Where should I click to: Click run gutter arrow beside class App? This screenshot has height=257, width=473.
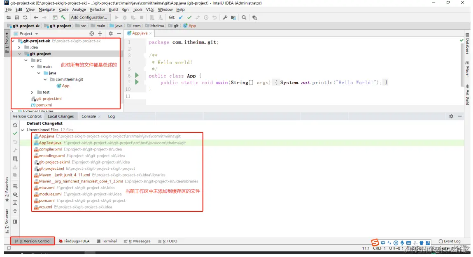137,75
